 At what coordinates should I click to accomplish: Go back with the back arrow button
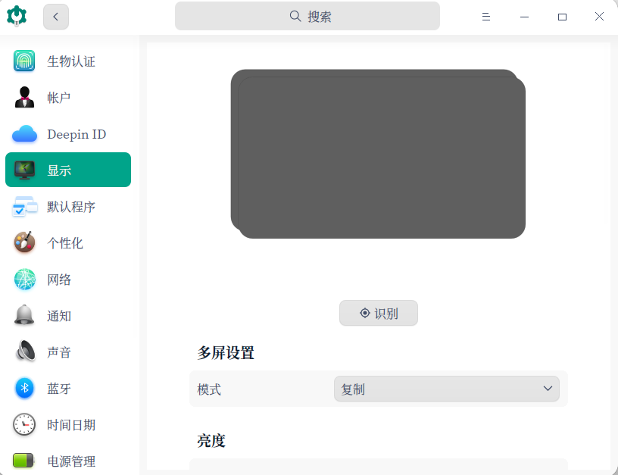pyautogui.click(x=56, y=17)
